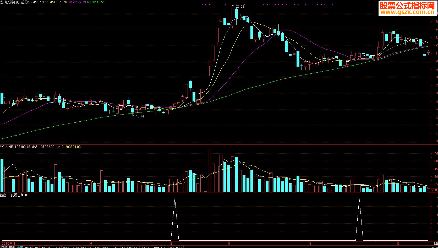Click month 6 on the time axis
This screenshot has height=248, width=438.
pyautogui.click(x=172, y=244)
